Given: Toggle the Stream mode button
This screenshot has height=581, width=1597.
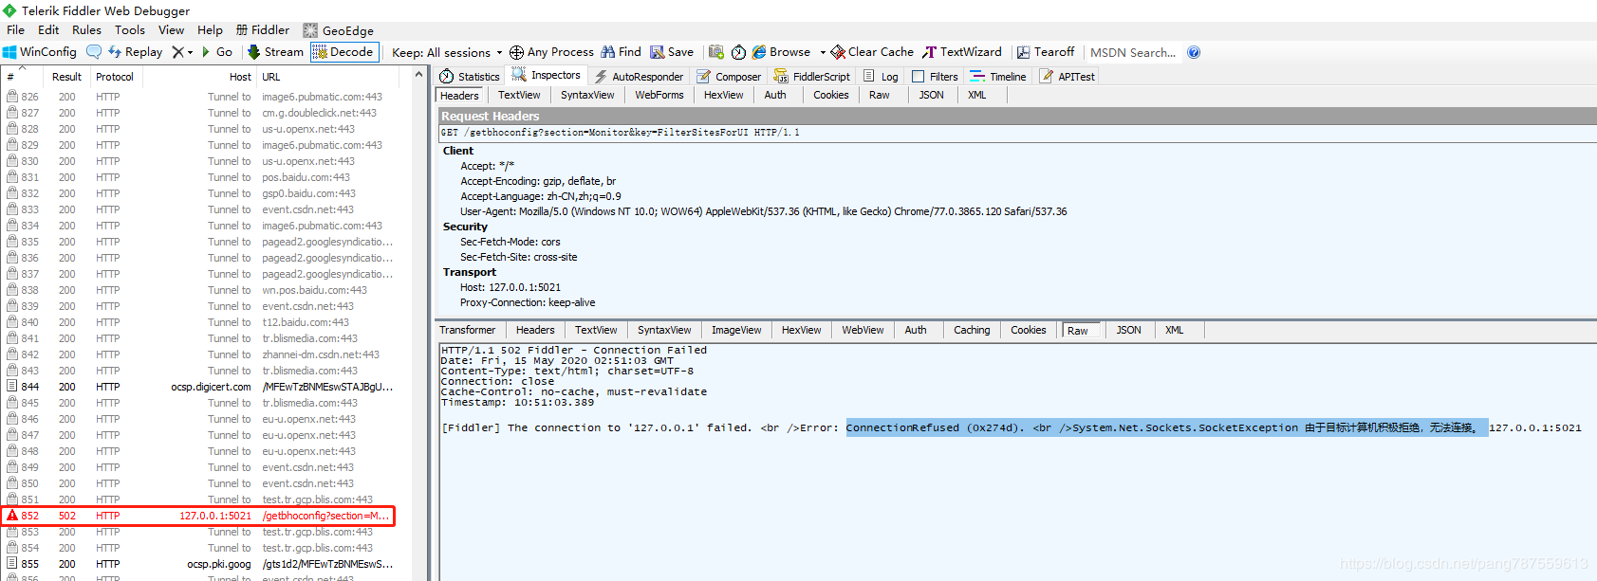Looking at the screenshot, I should [x=275, y=52].
